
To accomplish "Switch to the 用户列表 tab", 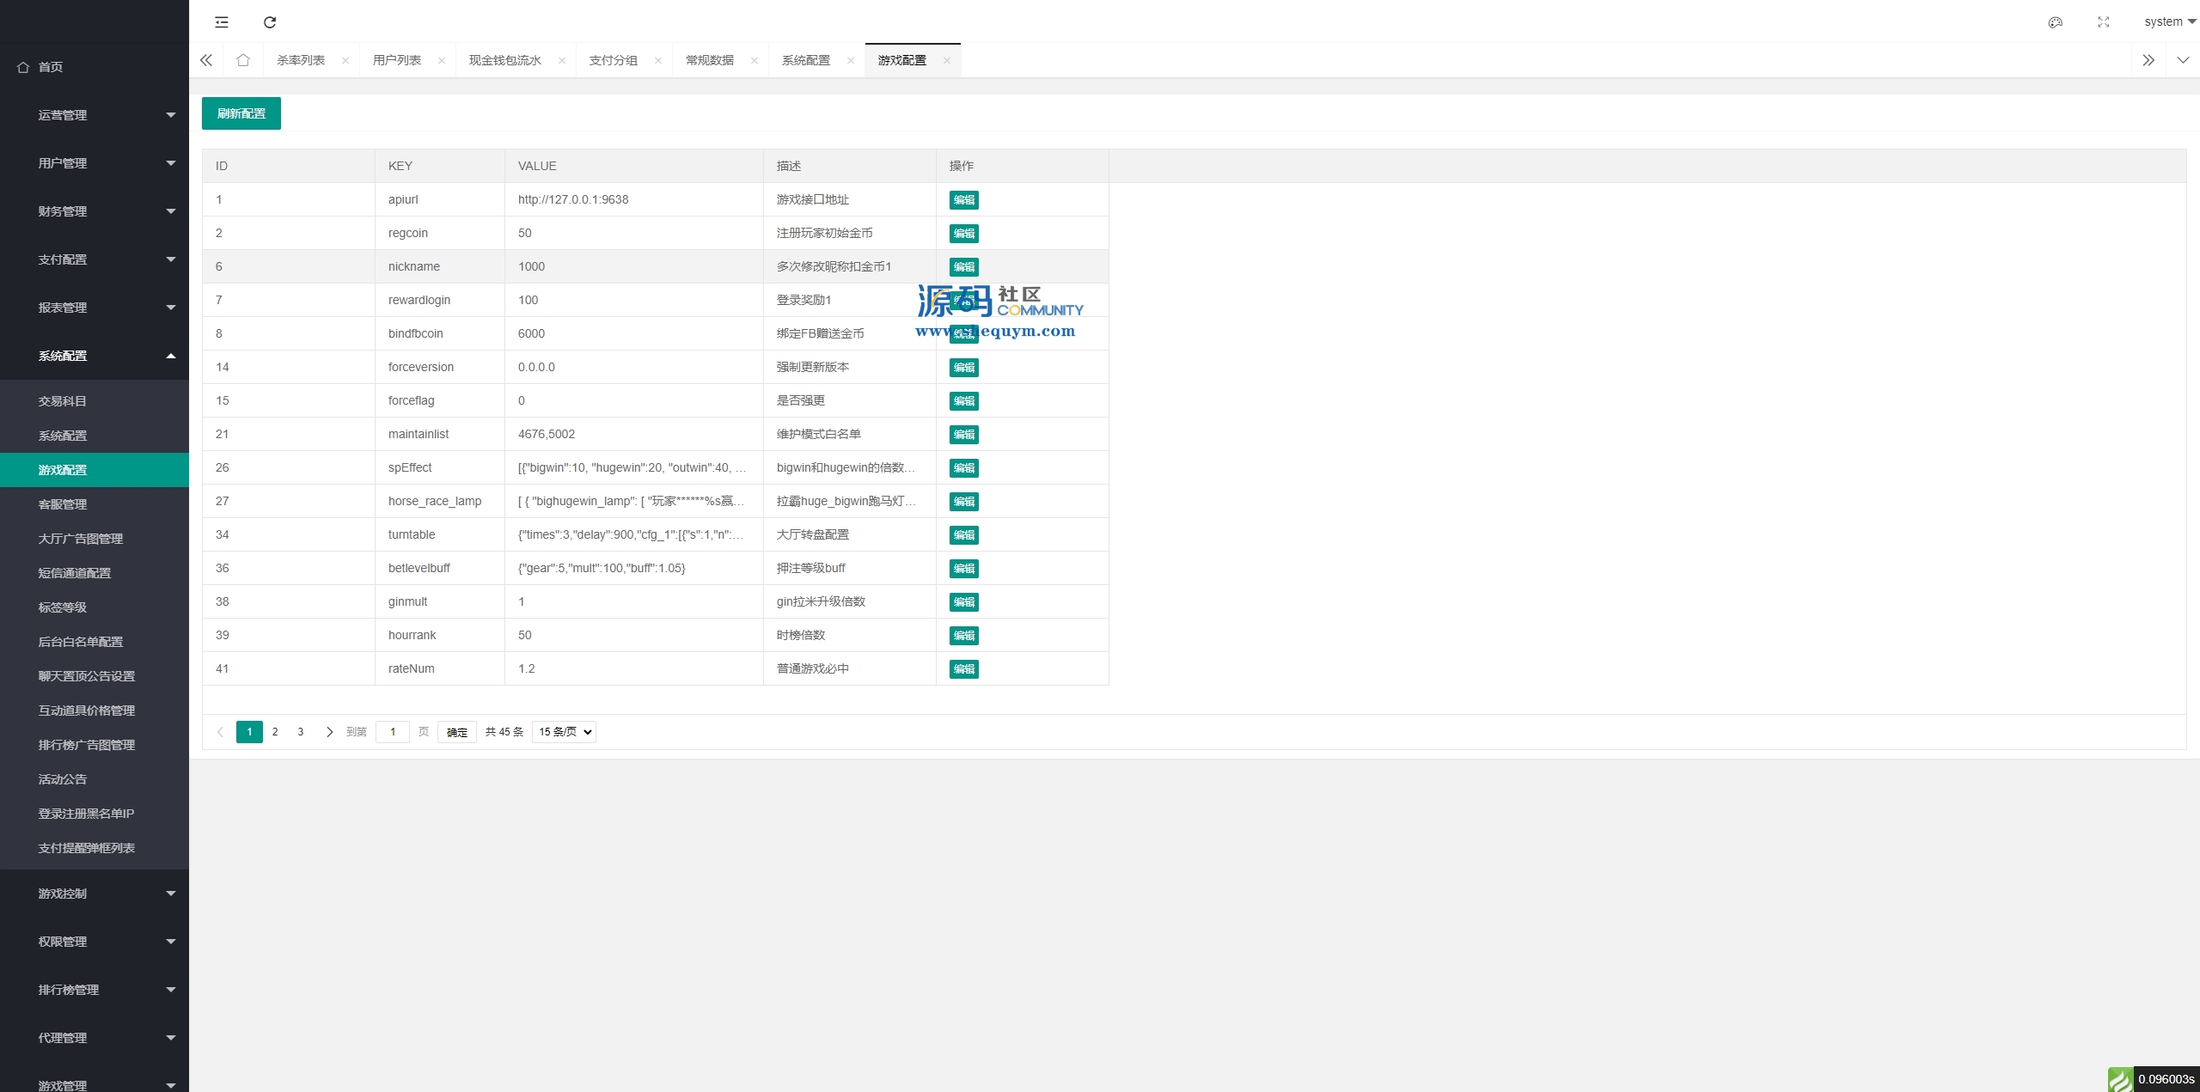I will 397,60.
